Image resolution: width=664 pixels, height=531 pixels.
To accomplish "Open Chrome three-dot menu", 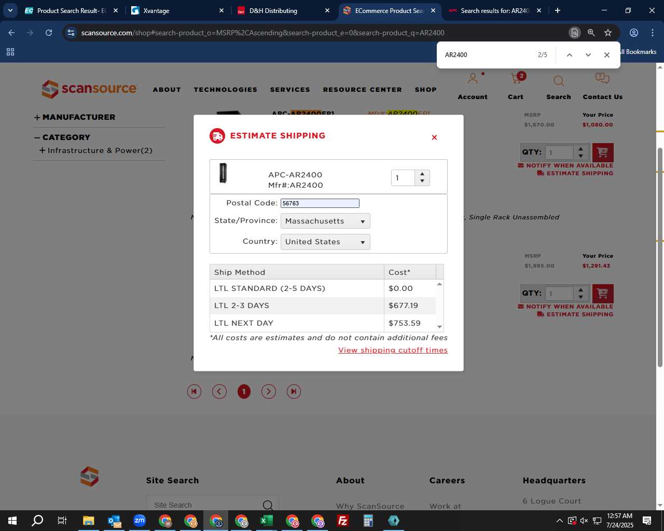I will [x=653, y=33].
